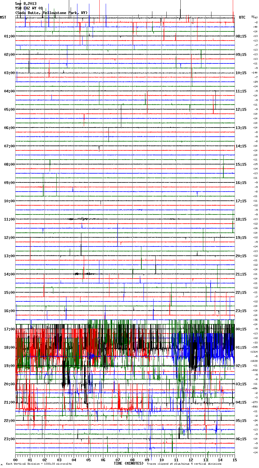Click the 08:15 UTC time label
The image size is (259, 468).
tap(241, 36)
